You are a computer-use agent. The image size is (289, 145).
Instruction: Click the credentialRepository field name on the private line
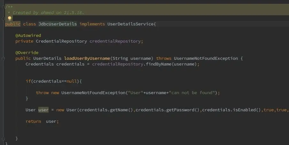click(x=115, y=41)
